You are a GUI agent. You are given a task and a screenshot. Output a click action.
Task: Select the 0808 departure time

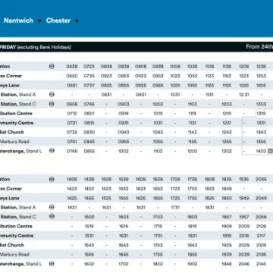(x=106, y=67)
